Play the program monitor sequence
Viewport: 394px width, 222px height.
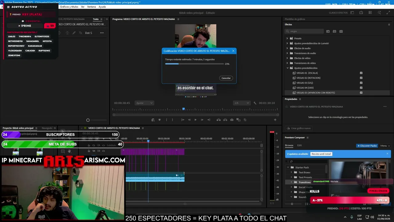[x=195, y=120]
